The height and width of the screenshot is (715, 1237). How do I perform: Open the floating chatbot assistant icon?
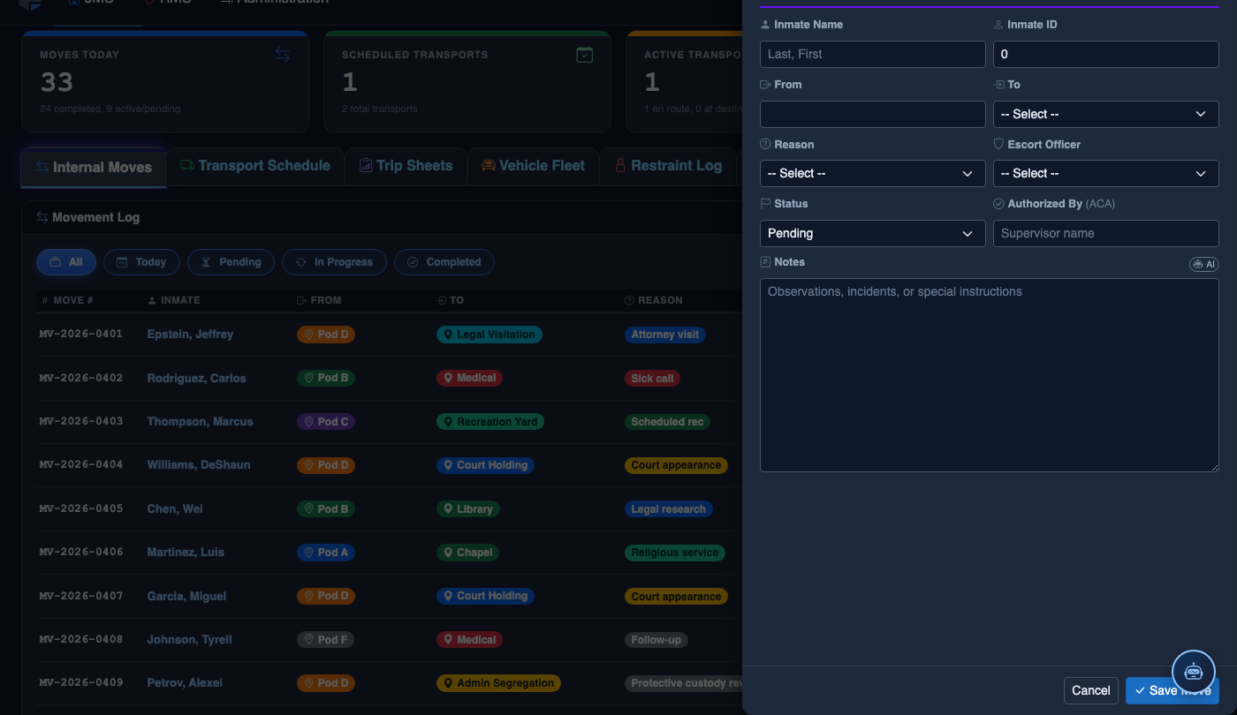click(1194, 671)
